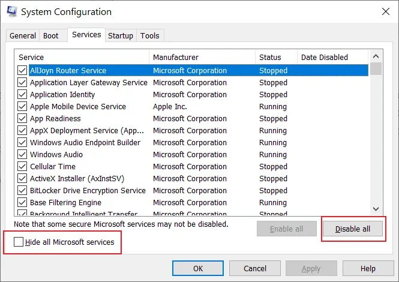This screenshot has width=399, height=282.
Task: Click the System Configuration title bar icon
Action: click(11, 11)
